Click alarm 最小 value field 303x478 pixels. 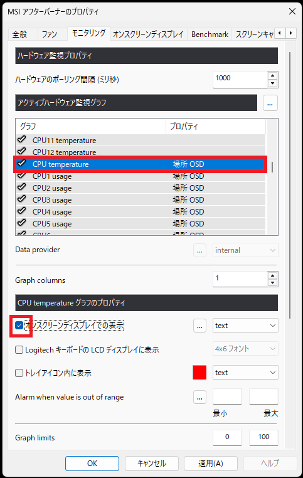(x=227, y=396)
